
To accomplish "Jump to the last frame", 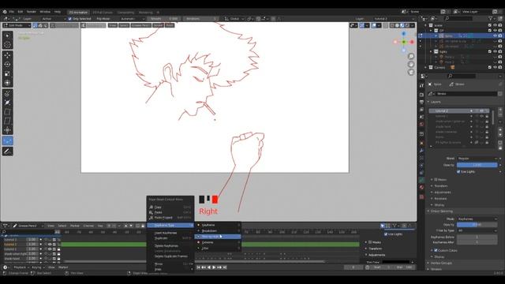I will click(225, 267).
